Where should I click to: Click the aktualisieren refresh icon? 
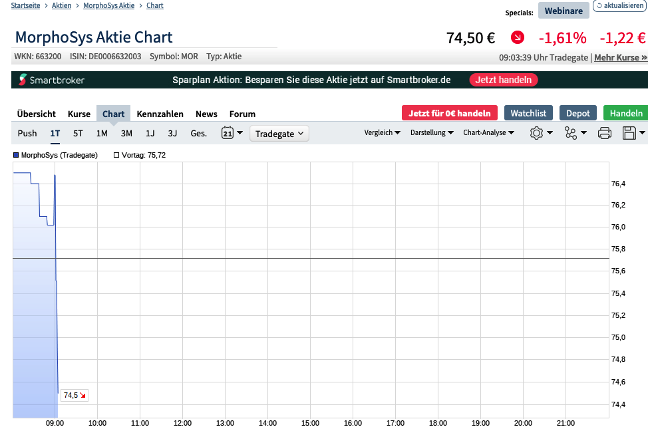pos(599,5)
